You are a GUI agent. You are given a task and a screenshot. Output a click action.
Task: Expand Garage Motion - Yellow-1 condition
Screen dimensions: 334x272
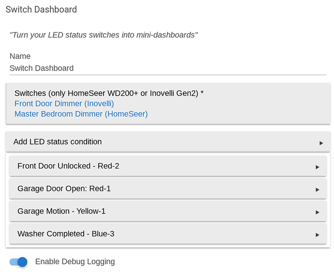(x=61, y=211)
